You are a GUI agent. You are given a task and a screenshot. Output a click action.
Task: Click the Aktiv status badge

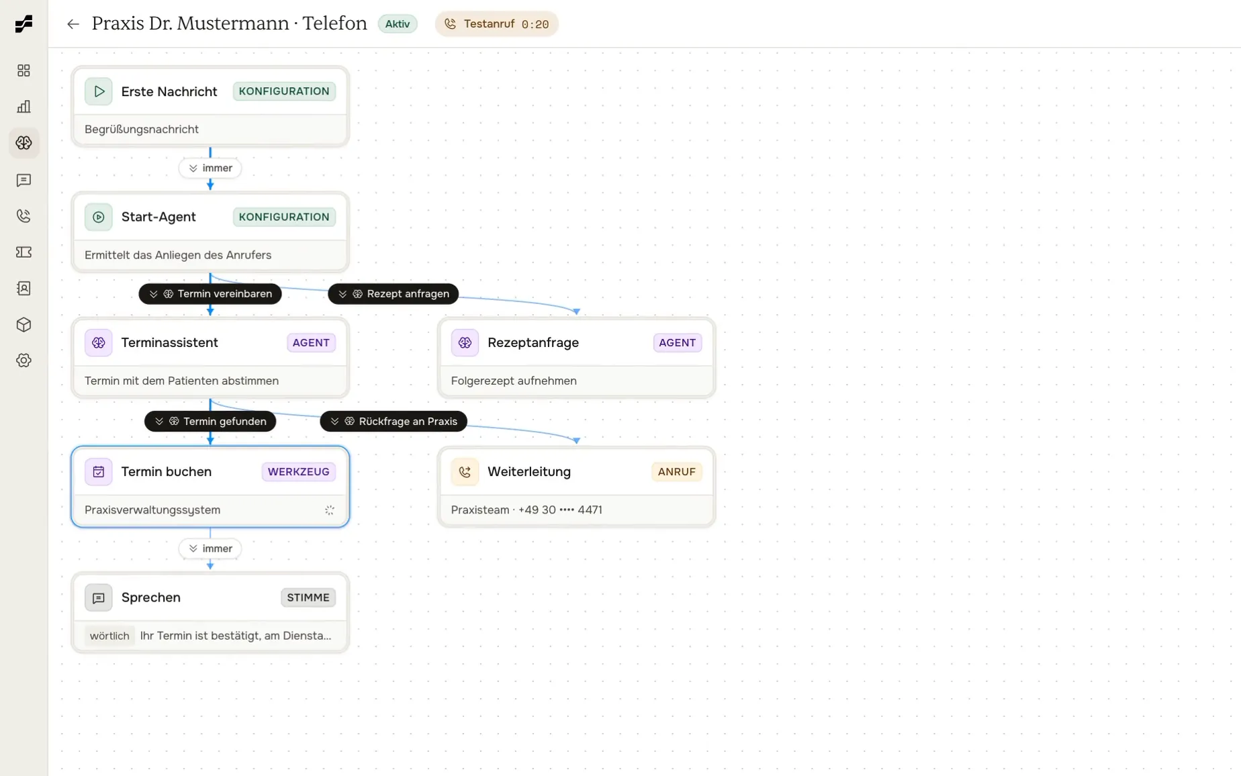click(398, 24)
